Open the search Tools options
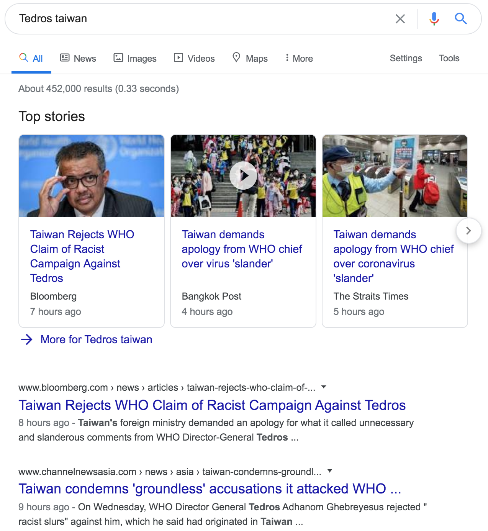The height and width of the screenshot is (531, 488). [x=449, y=58]
